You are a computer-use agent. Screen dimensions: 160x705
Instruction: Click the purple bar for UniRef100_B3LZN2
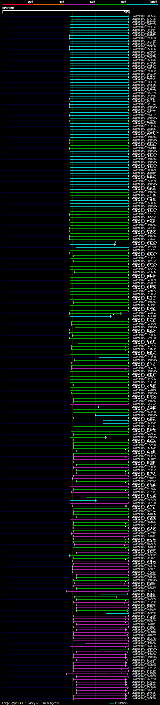coord(99,404)
